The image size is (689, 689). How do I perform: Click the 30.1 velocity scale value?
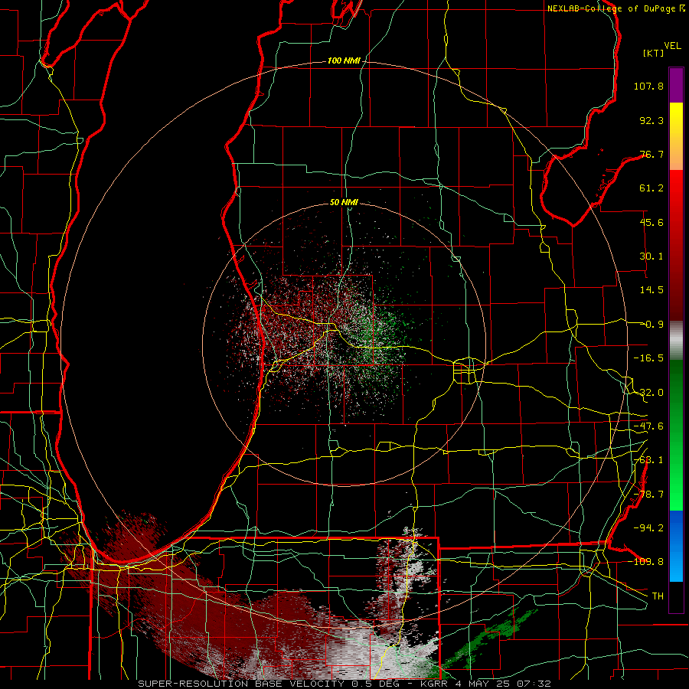click(651, 256)
